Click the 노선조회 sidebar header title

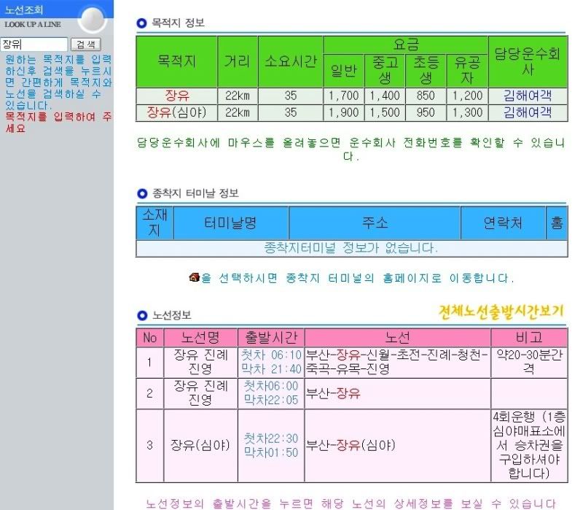(x=24, y=10)
